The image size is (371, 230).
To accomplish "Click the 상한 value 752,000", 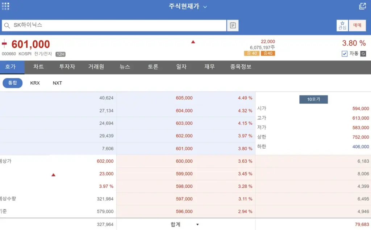I will point(360,137).
